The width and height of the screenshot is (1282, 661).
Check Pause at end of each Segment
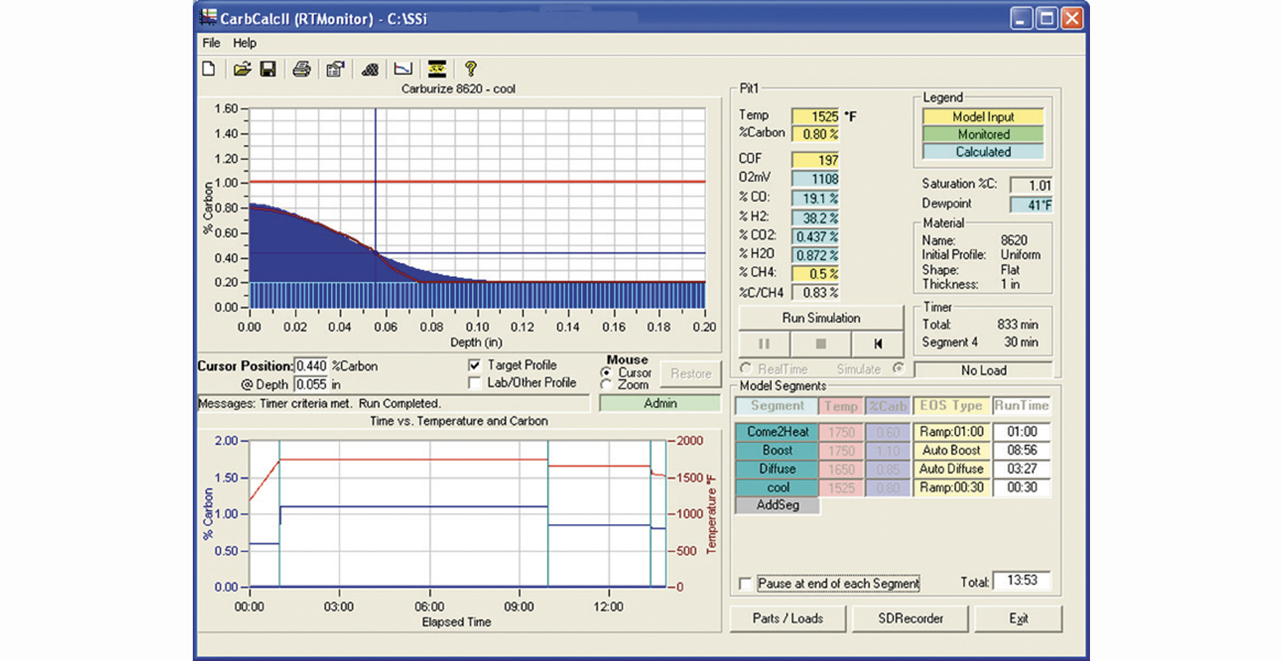[746, 584]
